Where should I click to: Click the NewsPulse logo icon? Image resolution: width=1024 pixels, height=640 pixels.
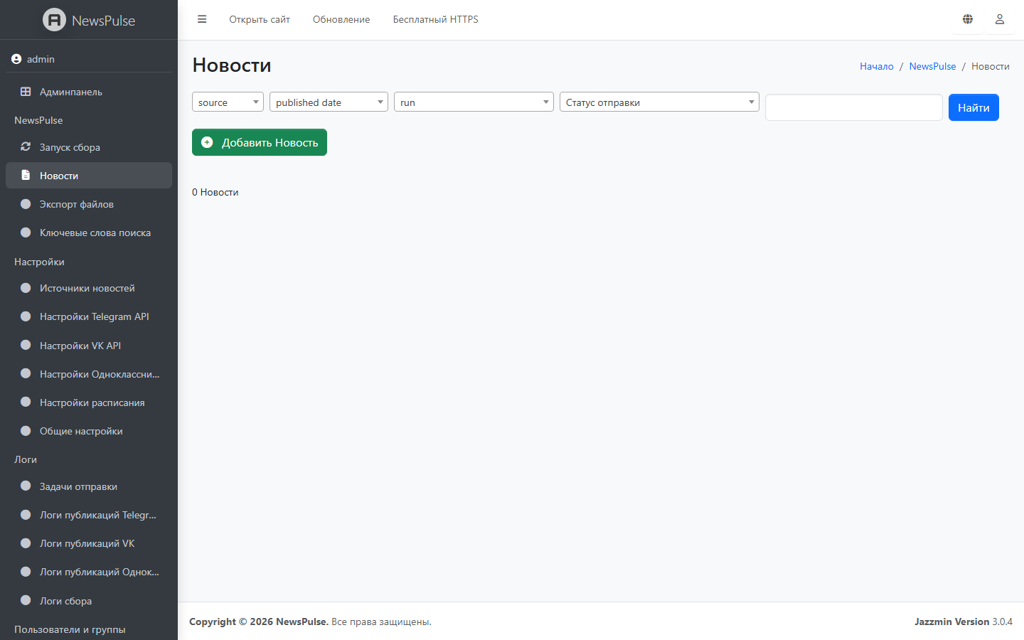pyautogui.click(x=54, y=20)
